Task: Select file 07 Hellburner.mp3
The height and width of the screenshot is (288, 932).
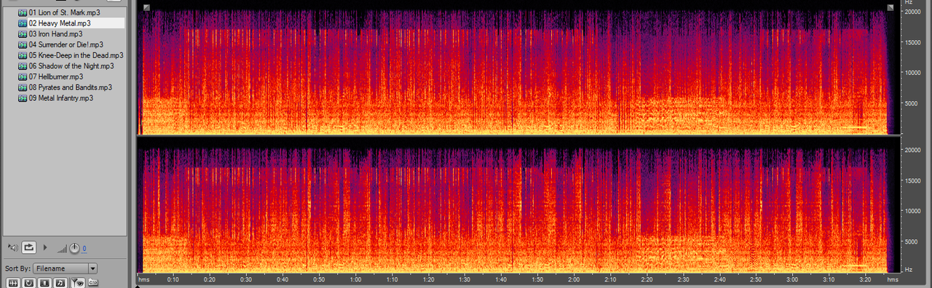Action: [56, 76]
